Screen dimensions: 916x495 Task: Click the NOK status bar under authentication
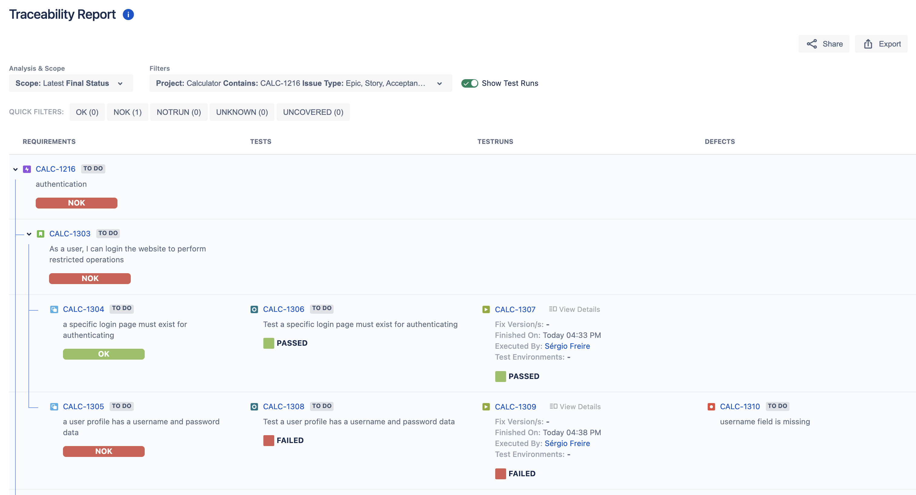(77, 203)
